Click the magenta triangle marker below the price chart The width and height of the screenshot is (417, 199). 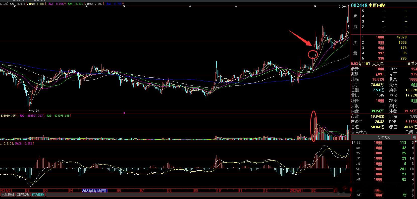point(124,113)
